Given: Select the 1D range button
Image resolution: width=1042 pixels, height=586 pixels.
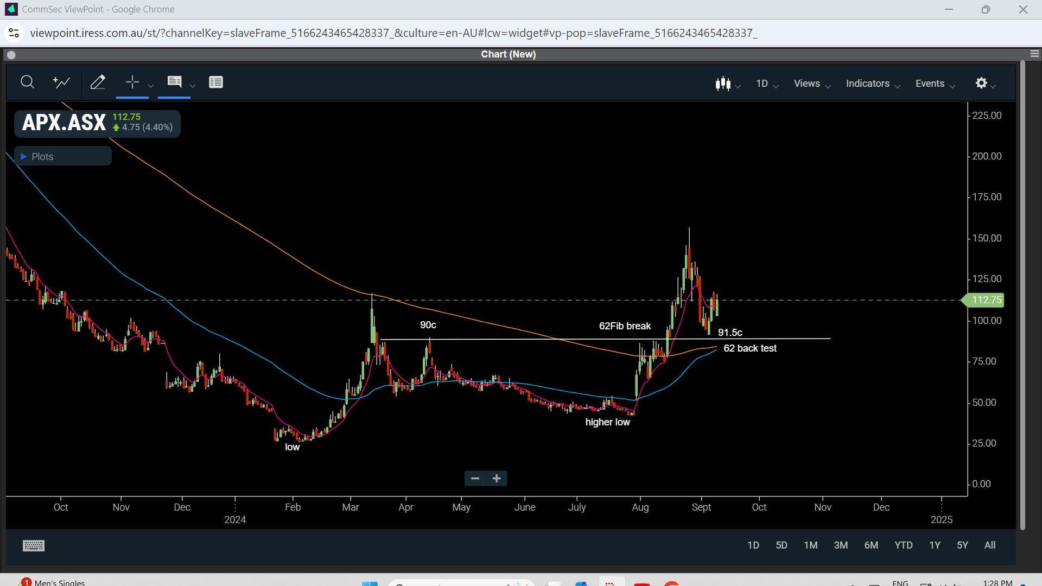Looking at the screenshot, I should click(x=753, y=545).
